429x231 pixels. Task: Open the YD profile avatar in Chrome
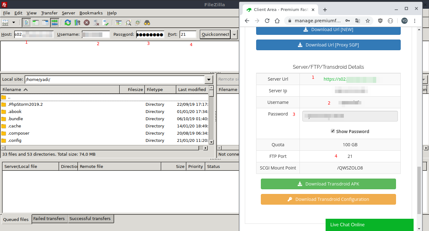click(x=404, y=21)
